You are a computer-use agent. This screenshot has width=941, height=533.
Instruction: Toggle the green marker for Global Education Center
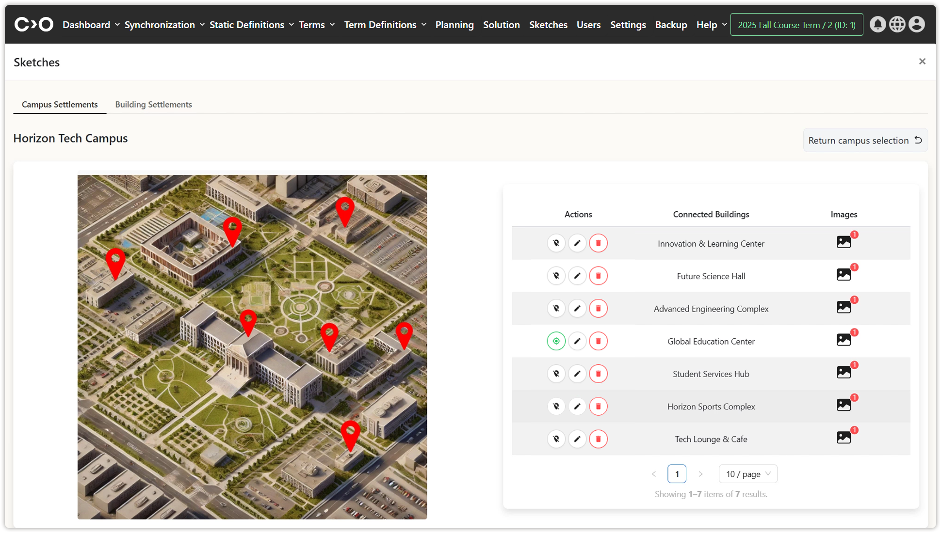pyautogui.click(x=556, y=341)
